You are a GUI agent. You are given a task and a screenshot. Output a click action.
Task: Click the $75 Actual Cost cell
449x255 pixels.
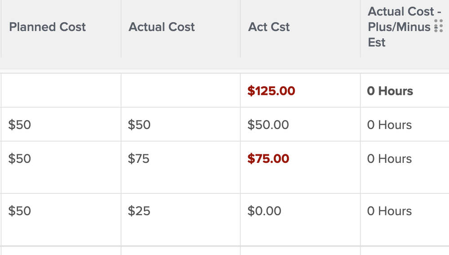click(x=138, y=159)
